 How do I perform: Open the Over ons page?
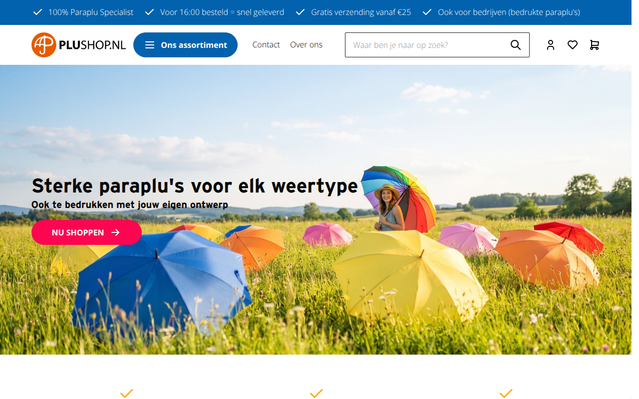click(x=306, y=45)
